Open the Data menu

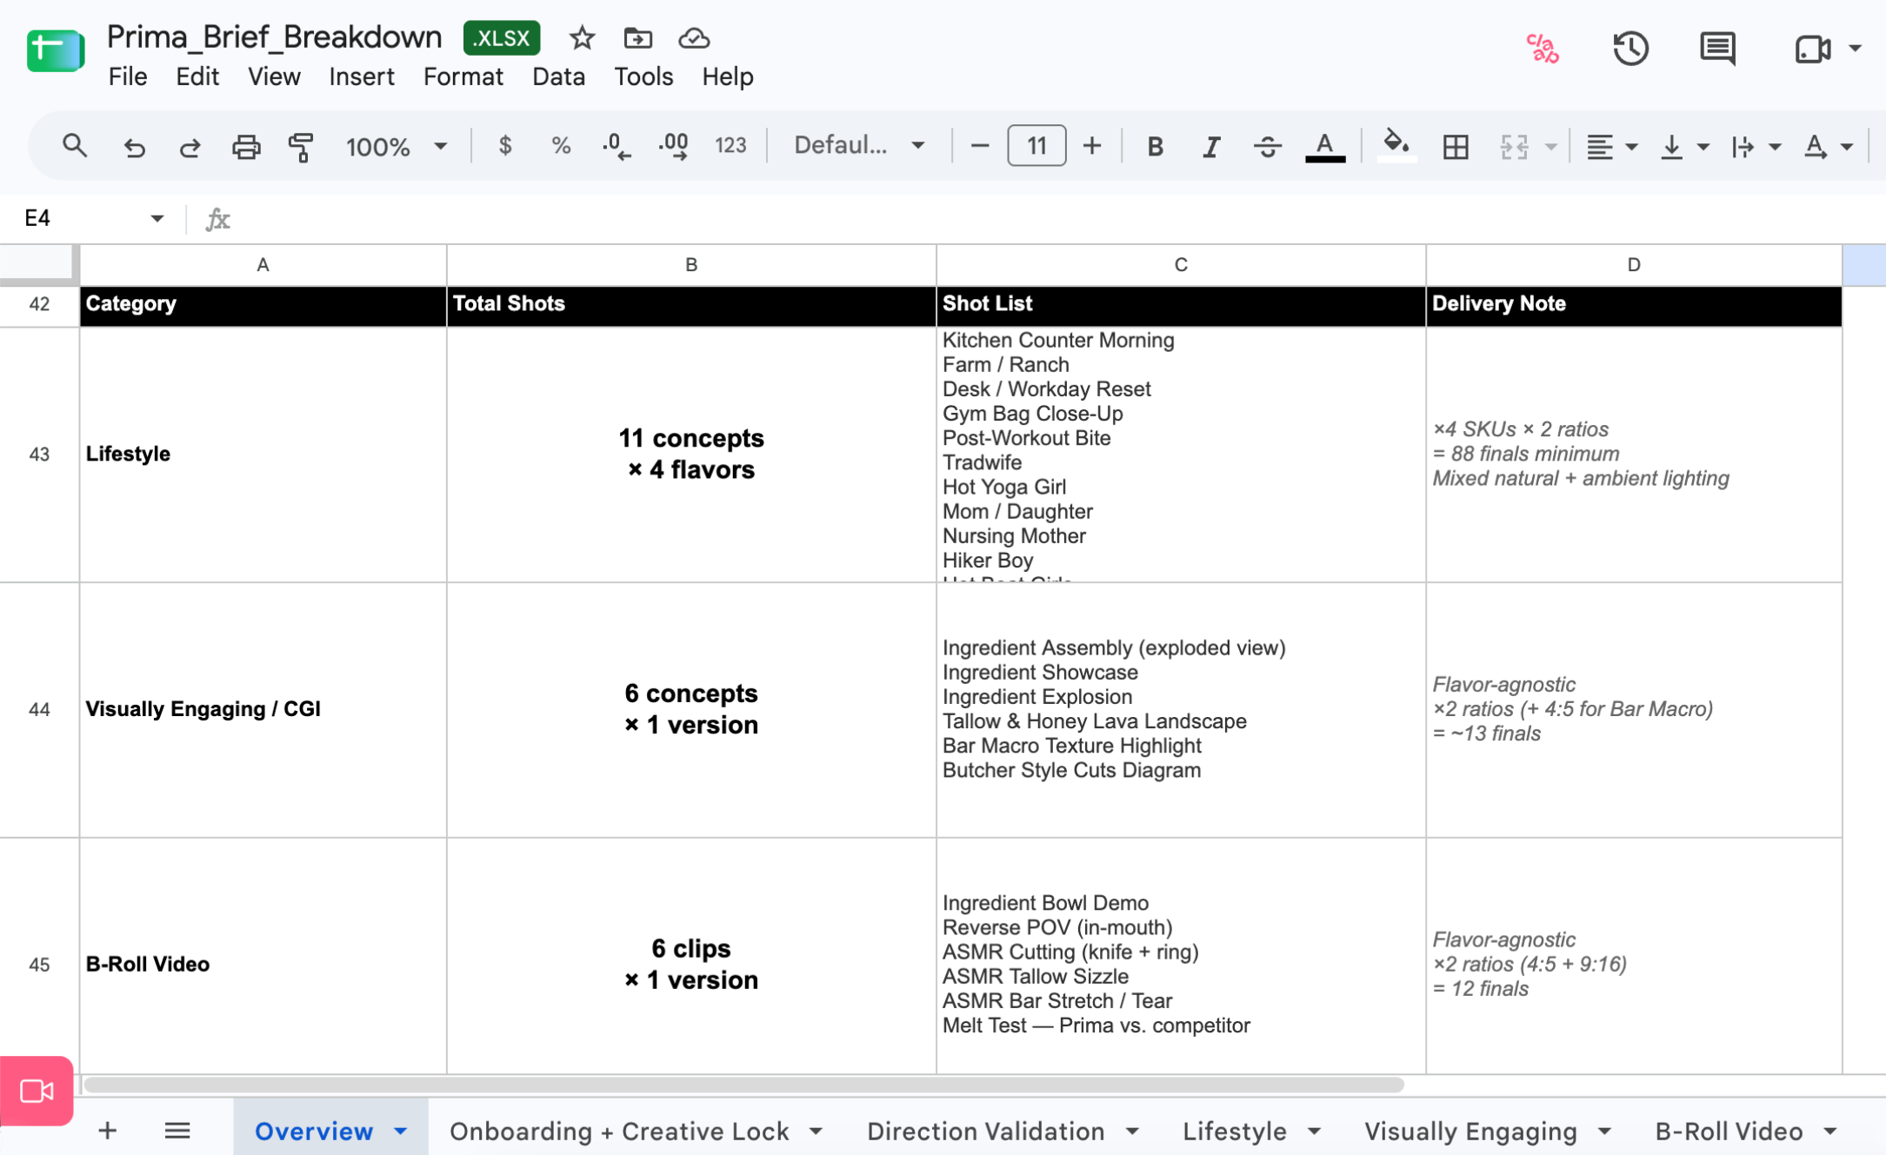(558, 76)
